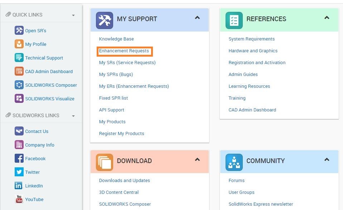Open CAD Admin Dashboard in References
Image resolution: width=343 pixels, height=210 pixels.
252,110
